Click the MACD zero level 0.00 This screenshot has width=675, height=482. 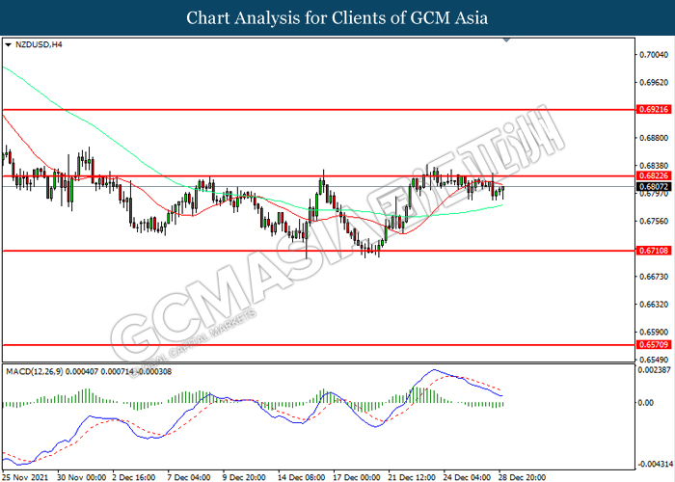(646, 403)
